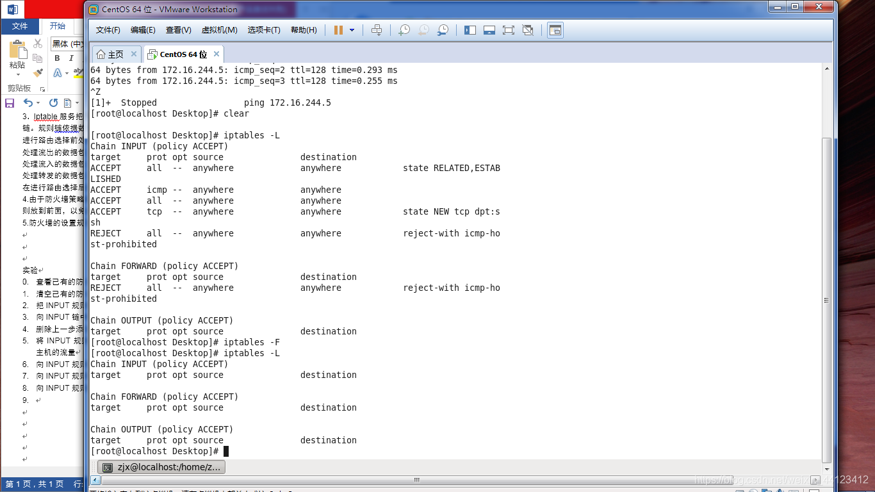Click the 'Chain FORWARD (policy ACCEPT)' line after flush

(164, 397)
